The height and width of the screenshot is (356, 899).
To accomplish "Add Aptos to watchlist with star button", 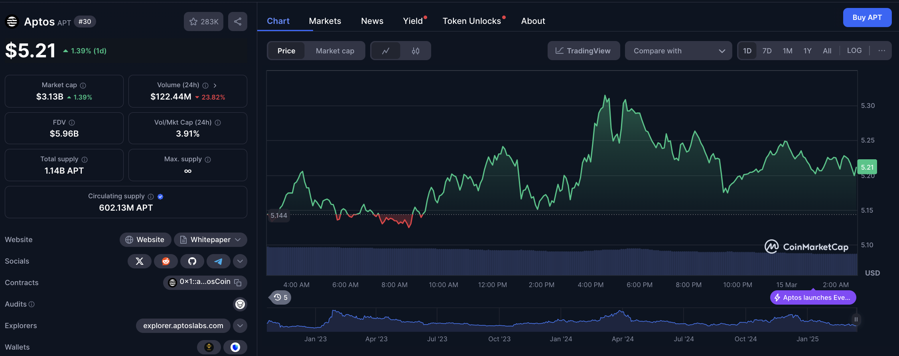I will [203, 22].
